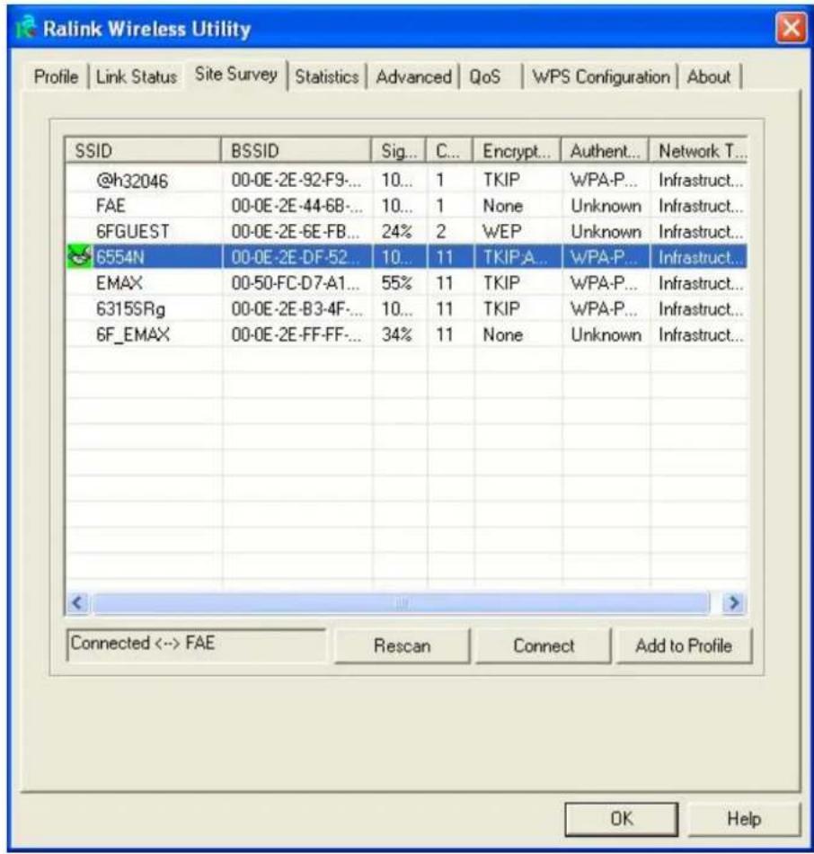Go to the Statistics tab
The height and width of the screenshot is (854, 814).
pos(327,76)
